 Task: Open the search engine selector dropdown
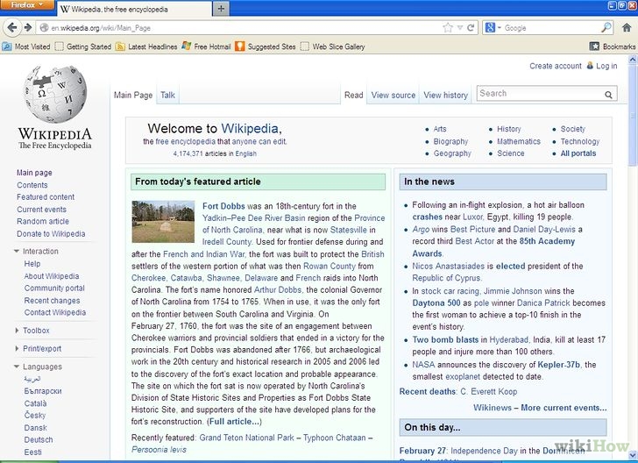(493, 28)
